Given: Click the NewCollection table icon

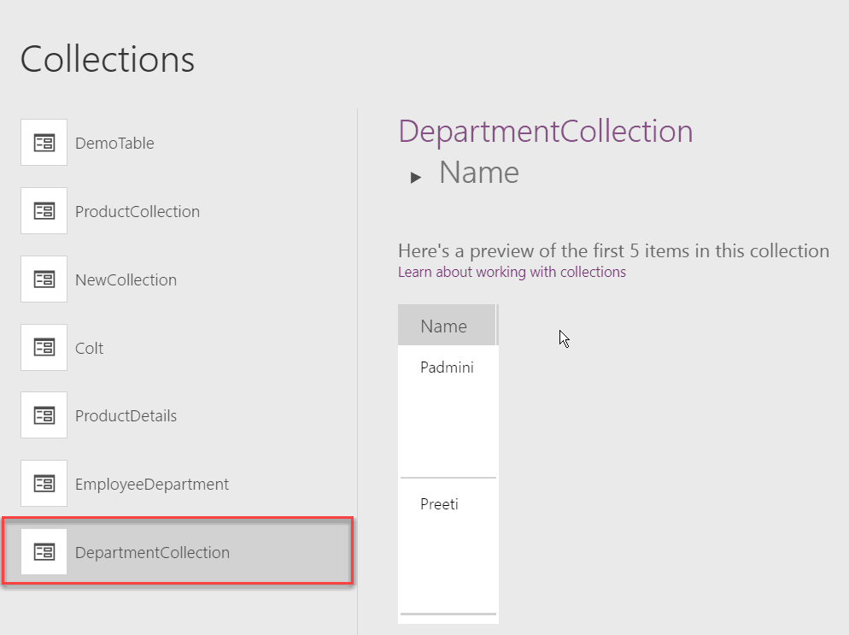Looking at the screenshot, I should click(x=44, y=279).
